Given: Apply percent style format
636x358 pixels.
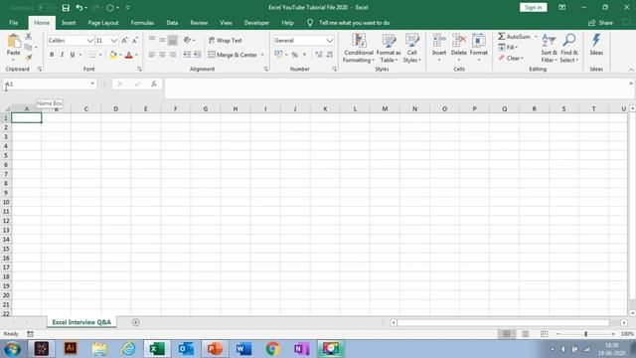Looking at the screenshot, I should [x=295, y=55].
